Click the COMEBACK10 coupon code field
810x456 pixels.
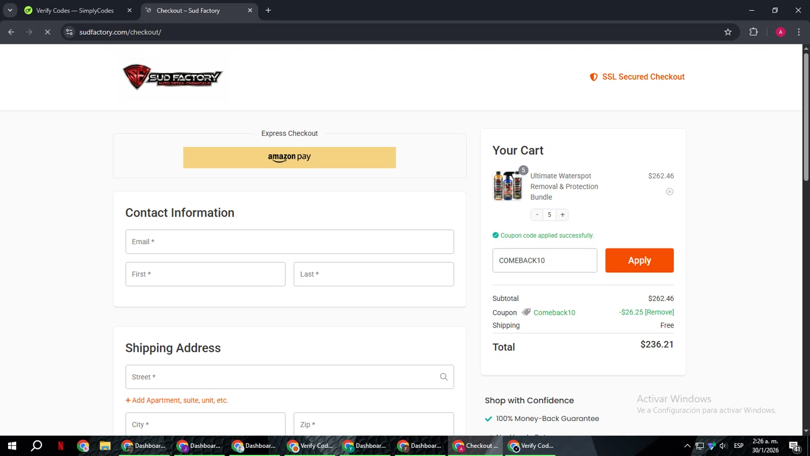pos(545,260)
